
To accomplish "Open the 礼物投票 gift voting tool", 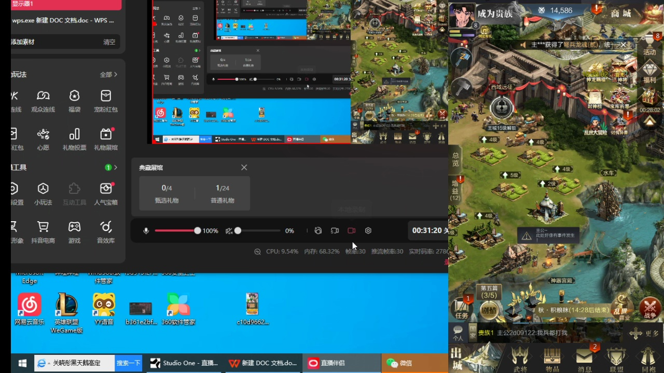I will 75,139.
